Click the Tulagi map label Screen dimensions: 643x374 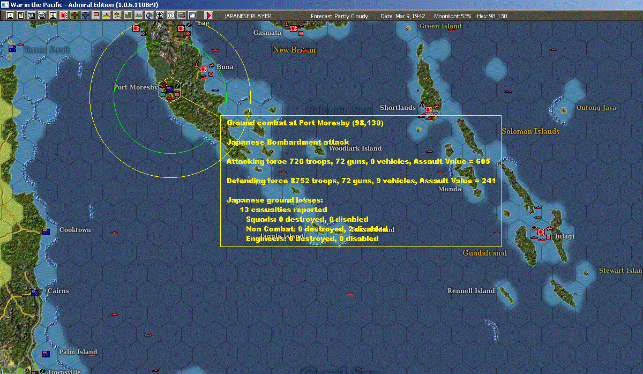pyautogui.click(x=564, y=236)
